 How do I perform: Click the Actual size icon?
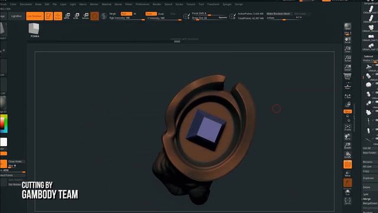(x=348, y=58)
